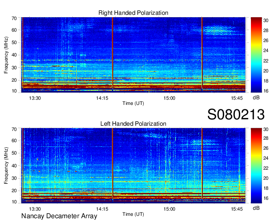This screenshot has width=273, height=221.
Task: Click the "70" frequency tick of the upper plot
Action: (14, 18)
